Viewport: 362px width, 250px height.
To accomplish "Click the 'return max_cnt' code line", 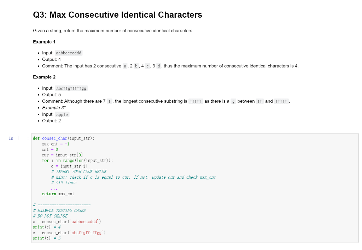I will [58, 194].
